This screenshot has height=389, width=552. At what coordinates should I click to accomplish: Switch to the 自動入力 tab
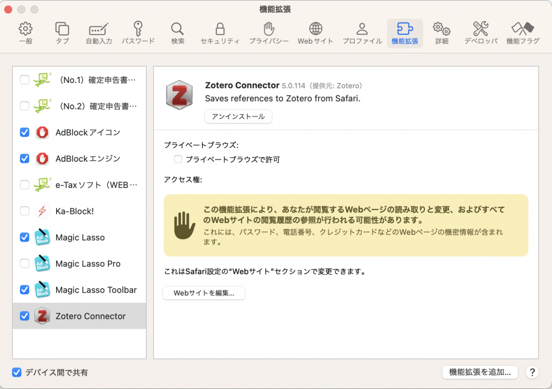(x=99, y=33)
